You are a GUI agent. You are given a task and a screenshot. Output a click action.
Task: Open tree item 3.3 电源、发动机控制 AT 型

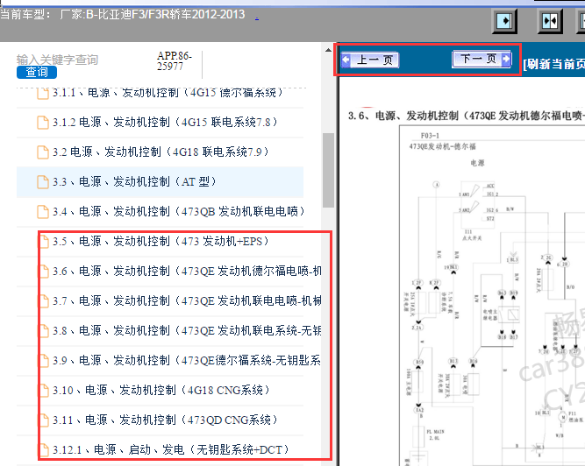pyautogui.click(x=134, y=182)
